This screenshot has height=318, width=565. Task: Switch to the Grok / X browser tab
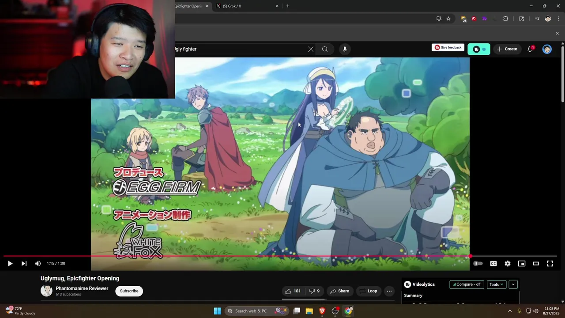(247, 6)
